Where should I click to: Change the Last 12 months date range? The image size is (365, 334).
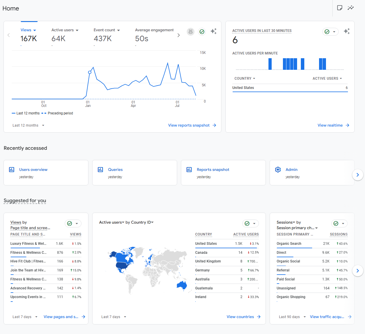(28, 125)
